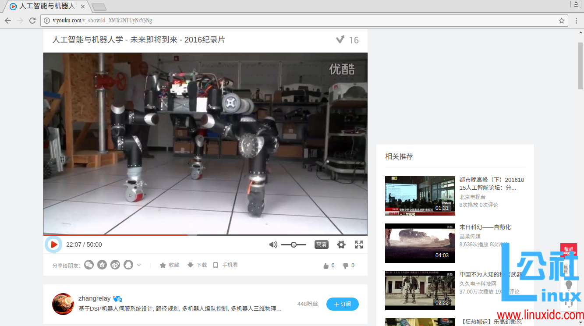Go forward in browser history
Image resolution: width=584 pixels, height=326 pixels.
pyautogui.click(x=20, y=21)
